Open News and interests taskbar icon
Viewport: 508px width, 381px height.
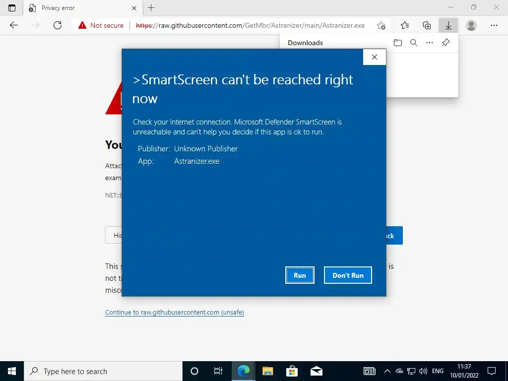pyautogui.click(x=369, y=371)
